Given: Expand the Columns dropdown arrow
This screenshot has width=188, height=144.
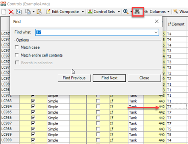Looking at the screenshot, I should tap(168, 12).
